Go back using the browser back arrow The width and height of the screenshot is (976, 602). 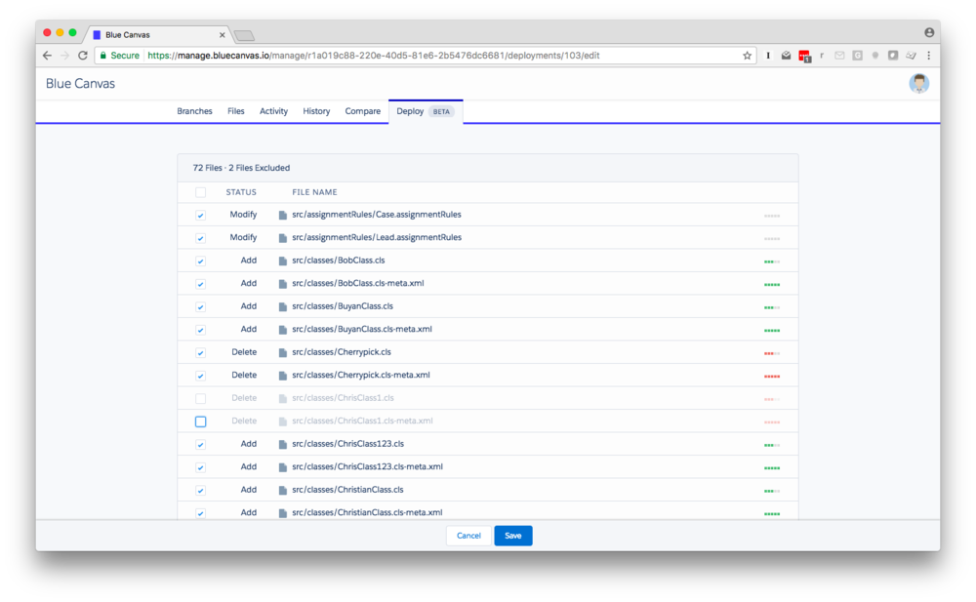(47, 56)
